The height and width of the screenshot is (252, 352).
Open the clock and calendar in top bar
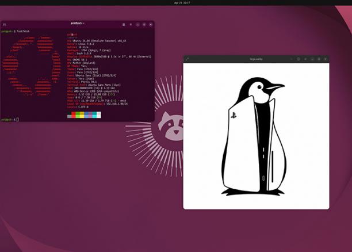click(182, 3)
